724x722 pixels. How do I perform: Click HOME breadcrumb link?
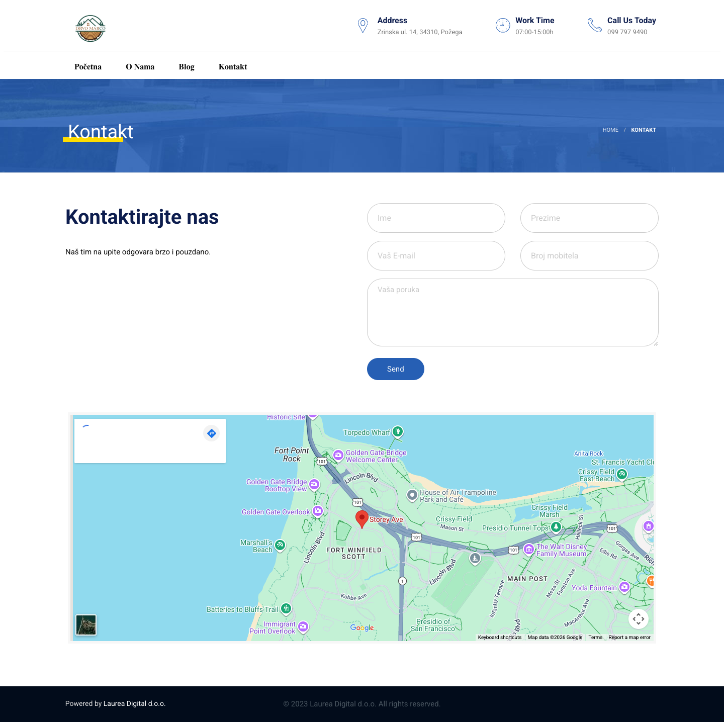[x=610, y=130]
